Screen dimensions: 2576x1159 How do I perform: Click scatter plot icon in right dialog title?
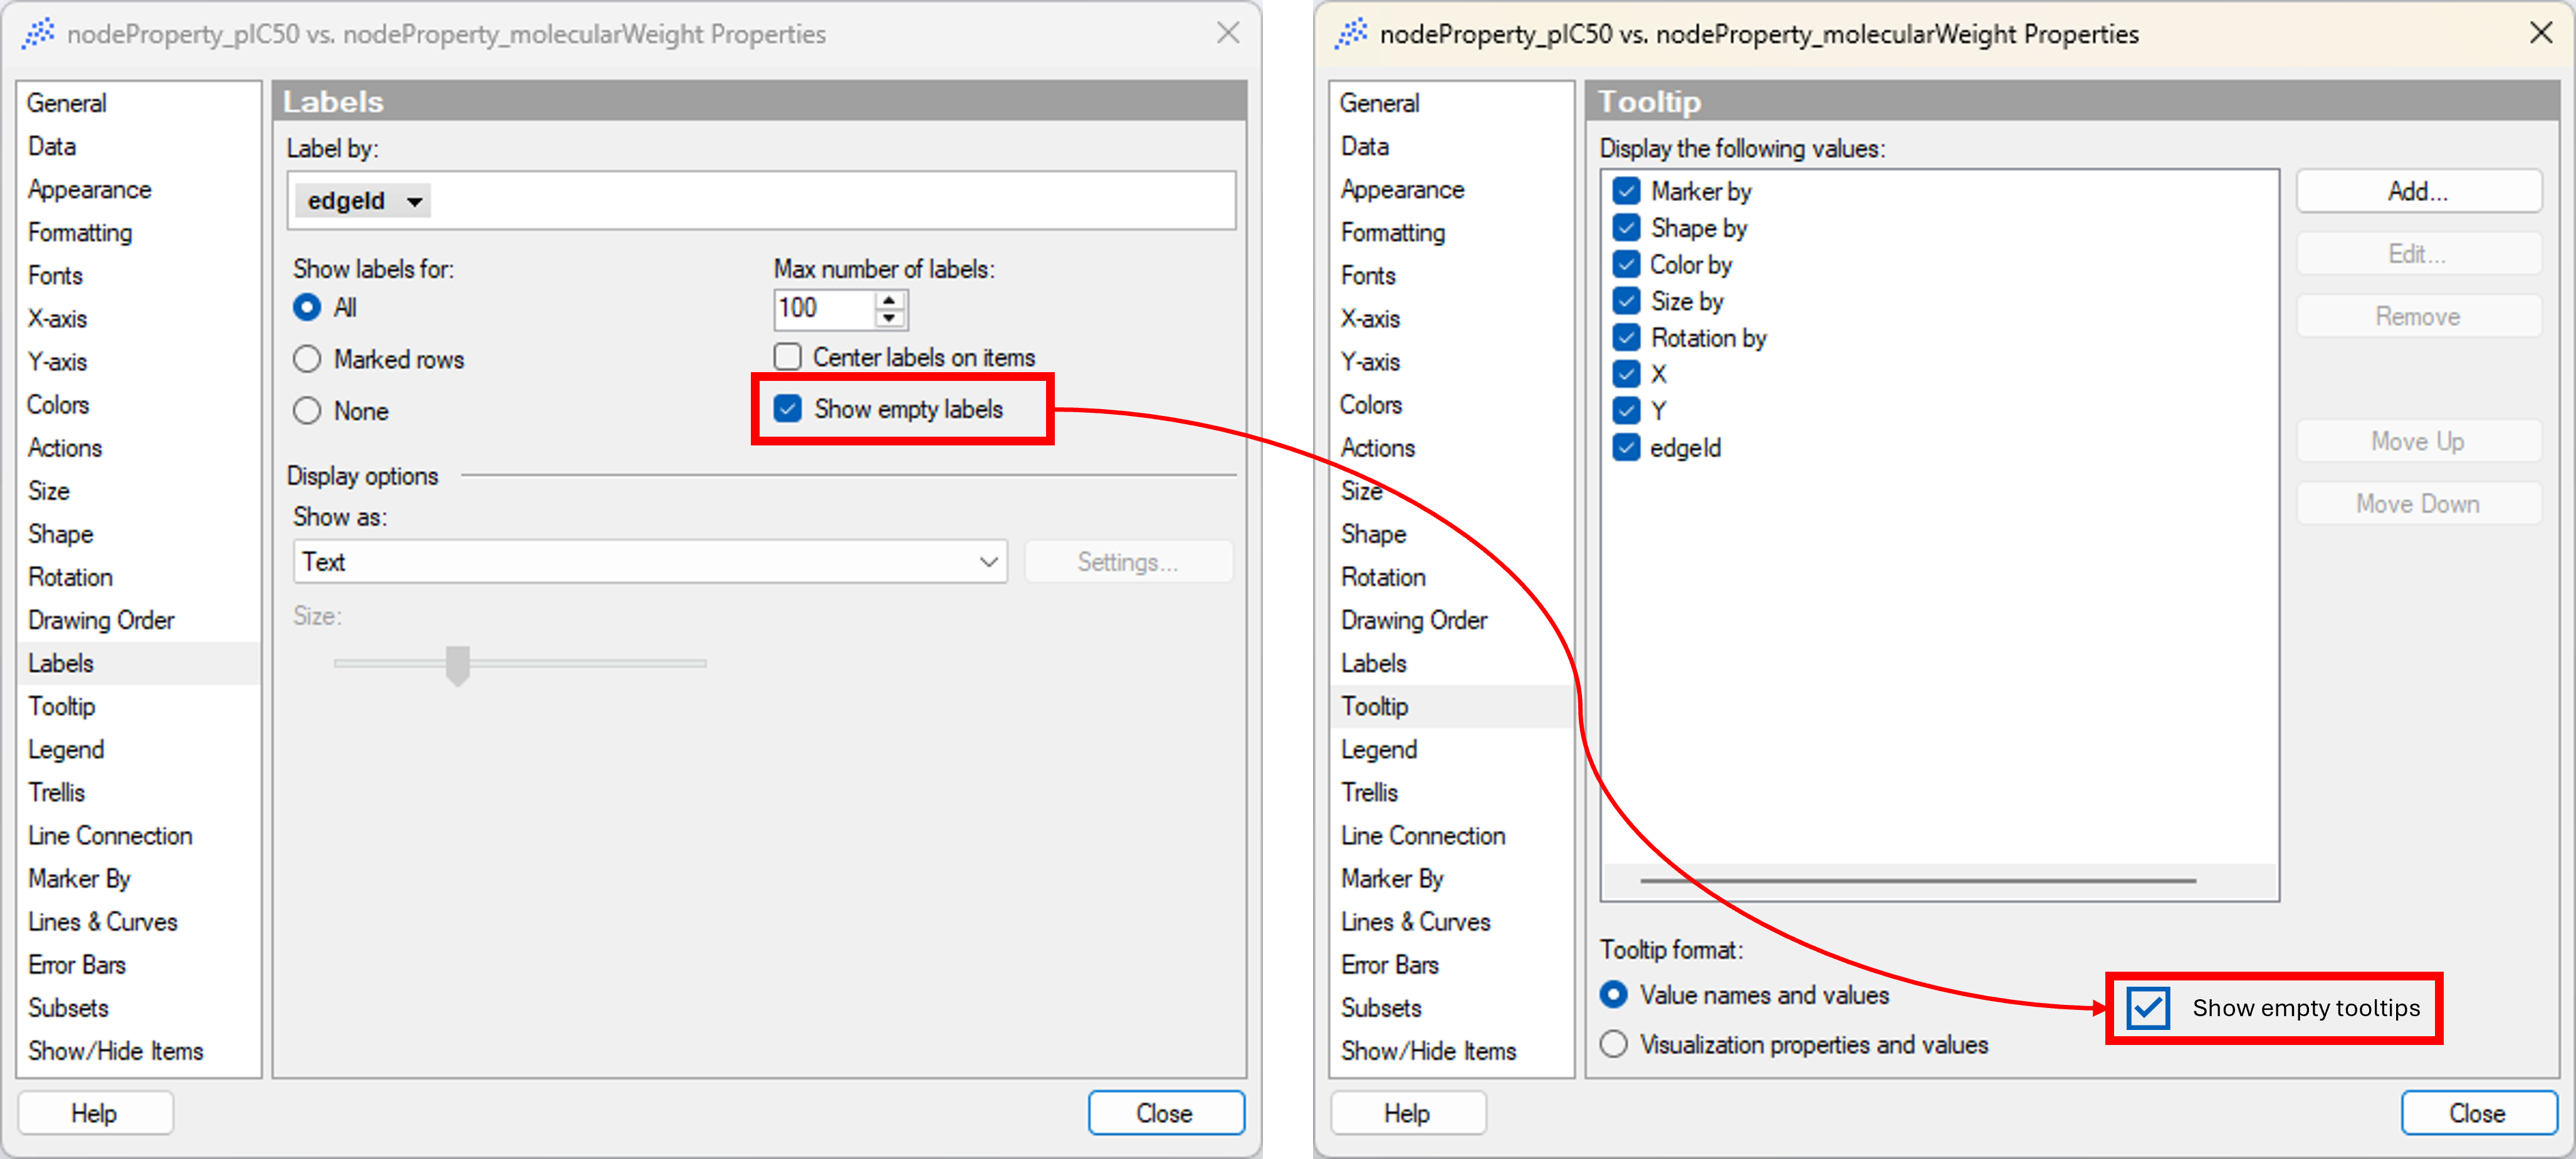point(1351,33)
